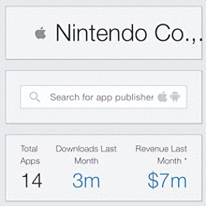206x206 pixels.
Task: Select the Android robot icon in search box
Action: tap(175, 97)
